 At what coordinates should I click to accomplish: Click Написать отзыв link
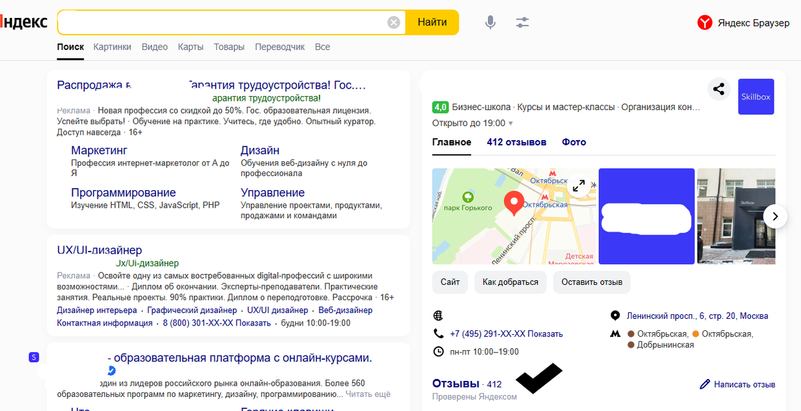coord(744,384)
